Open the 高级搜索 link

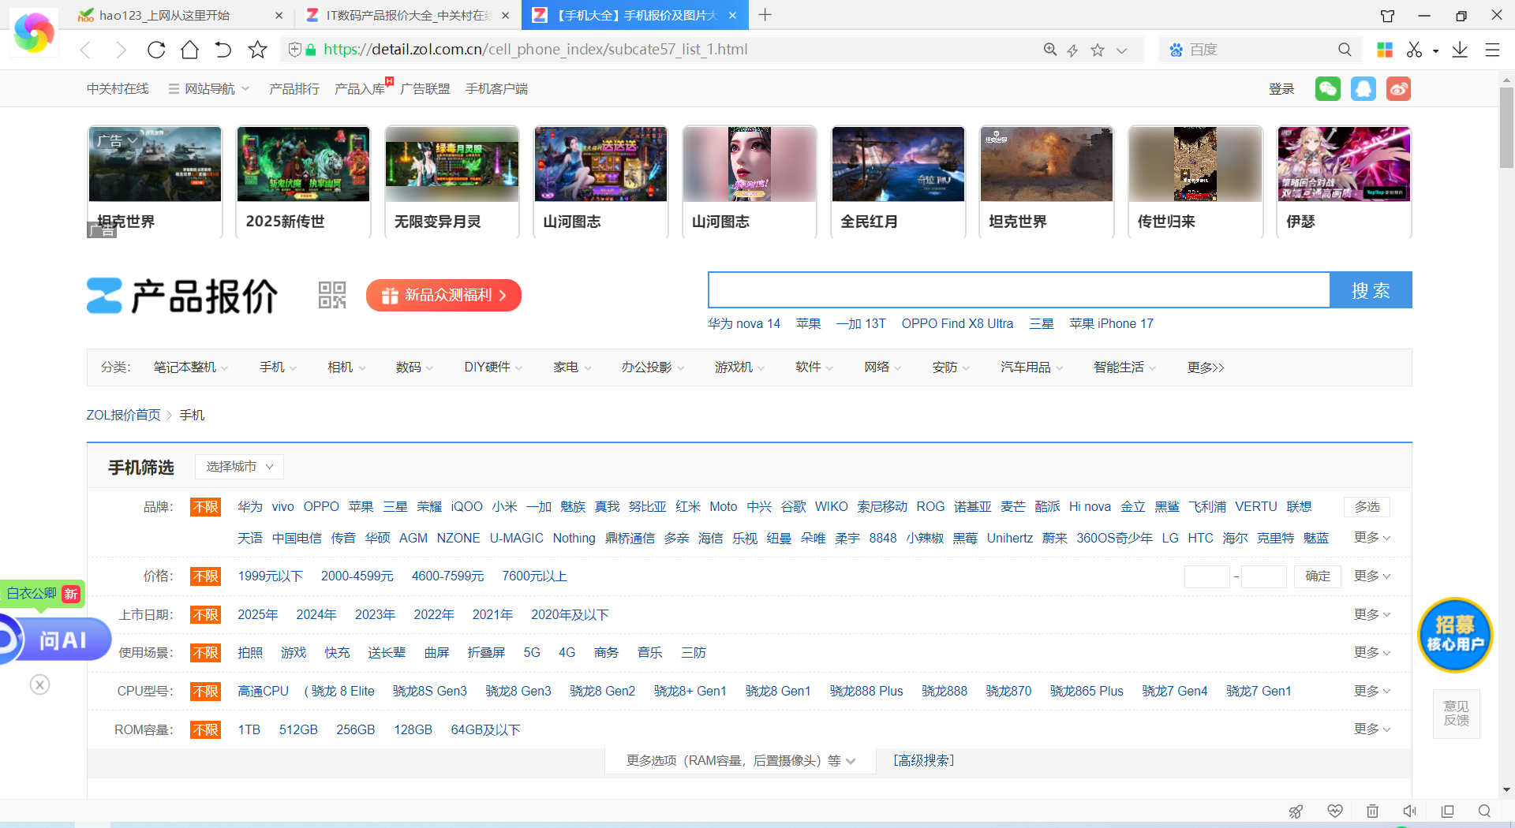coord(923,761)
